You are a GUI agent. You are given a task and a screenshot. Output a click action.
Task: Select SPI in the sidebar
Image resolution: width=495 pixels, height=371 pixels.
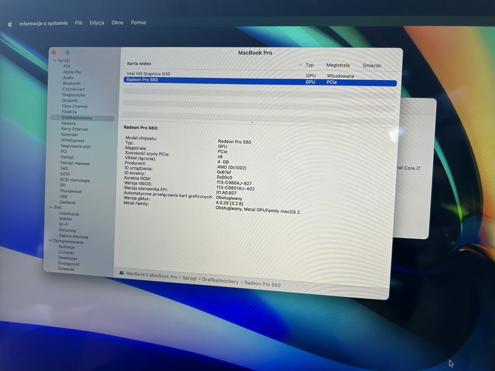pyautogui.click(x=63, y=185)
